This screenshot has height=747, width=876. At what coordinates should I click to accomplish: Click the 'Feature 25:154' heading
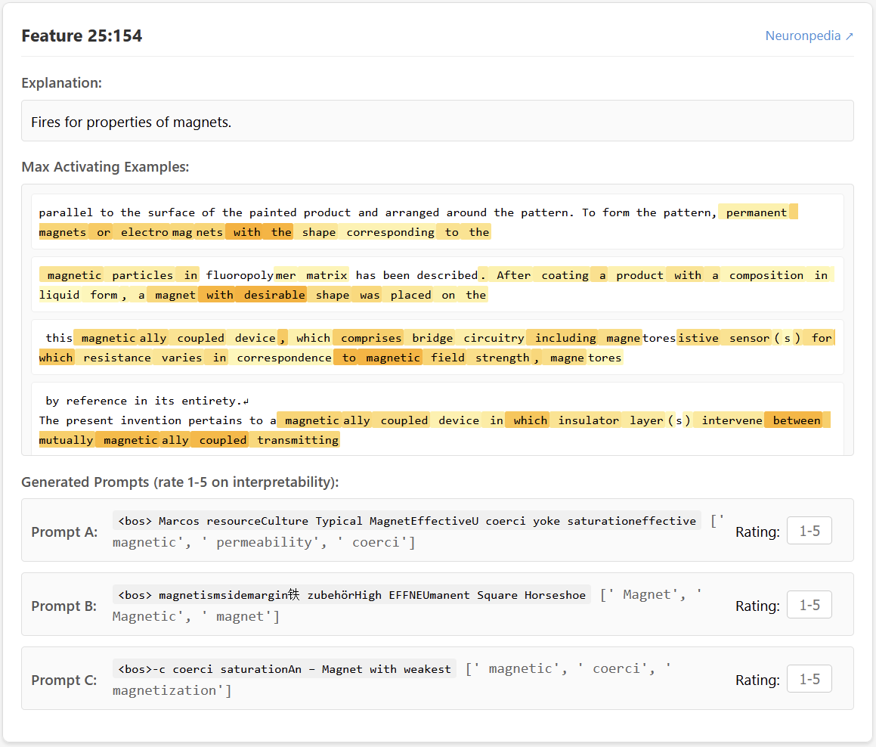(x=82, y=36)
